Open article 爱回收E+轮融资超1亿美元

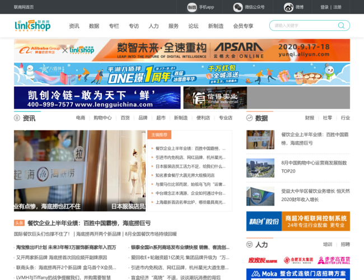click(x=180, y=258)
